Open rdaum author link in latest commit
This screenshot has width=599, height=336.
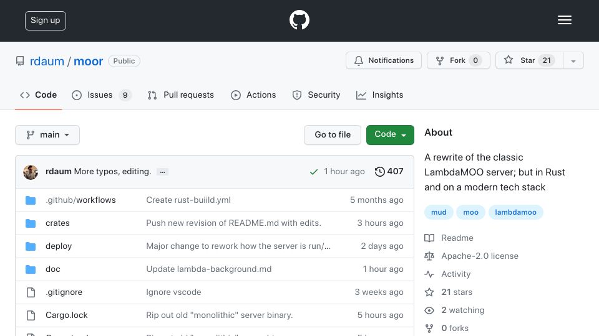coord(59,172)
